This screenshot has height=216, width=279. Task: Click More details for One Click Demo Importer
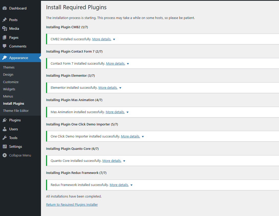(131, 136)
